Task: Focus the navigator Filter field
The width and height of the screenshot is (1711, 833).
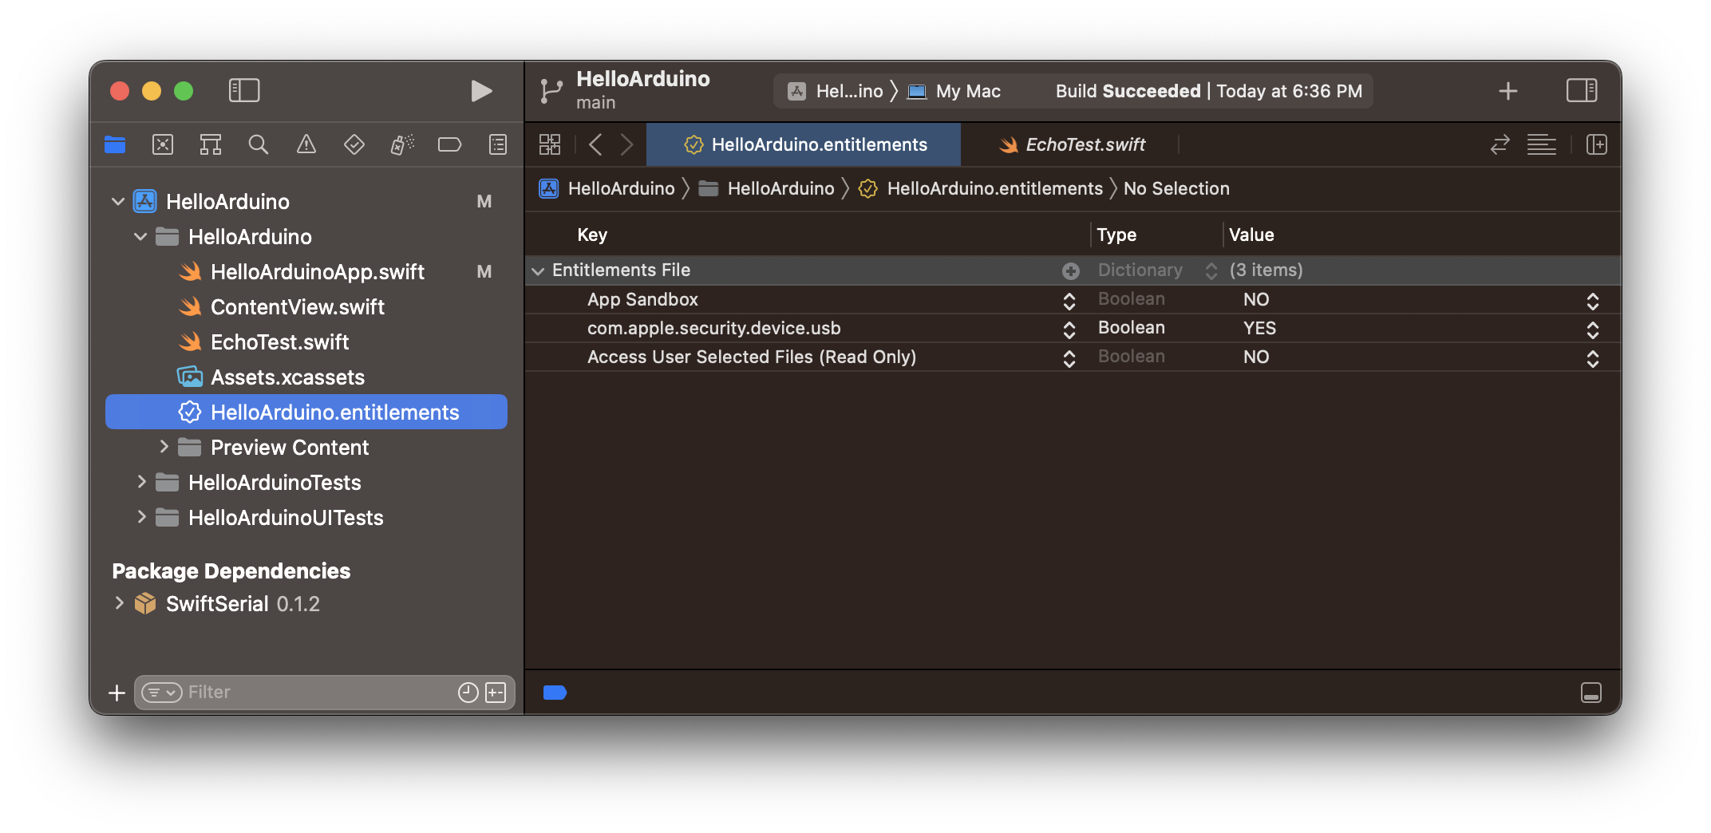Action: tap(319, 692)
